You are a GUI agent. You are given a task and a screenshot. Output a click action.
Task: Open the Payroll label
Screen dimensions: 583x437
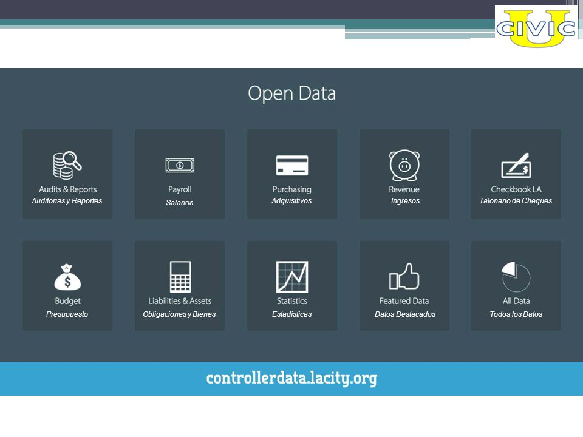point(180,189)
